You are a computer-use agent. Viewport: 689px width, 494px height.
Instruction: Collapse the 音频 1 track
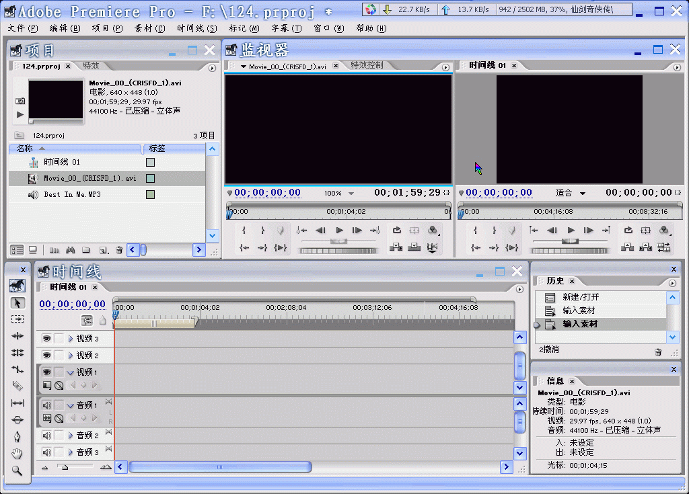click(x=70, y=405)
